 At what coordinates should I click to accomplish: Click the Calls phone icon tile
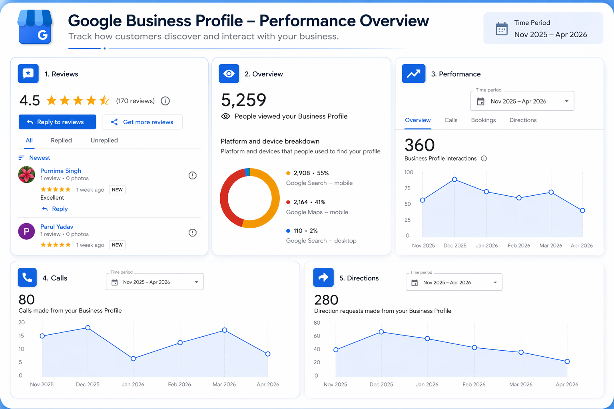27,277
